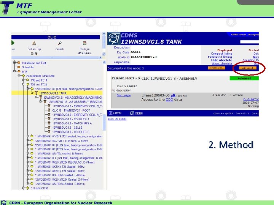This screenshot has width=274, height=205.
Task: Click the CLIC title bar
Action: tap(56, 37)
